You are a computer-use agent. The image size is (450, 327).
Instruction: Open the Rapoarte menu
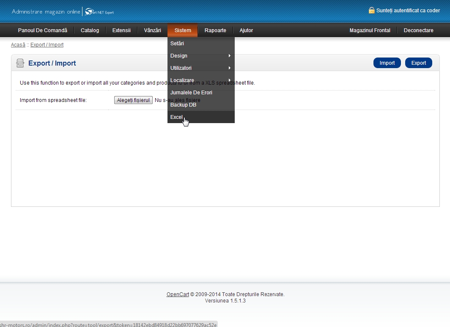215,30
